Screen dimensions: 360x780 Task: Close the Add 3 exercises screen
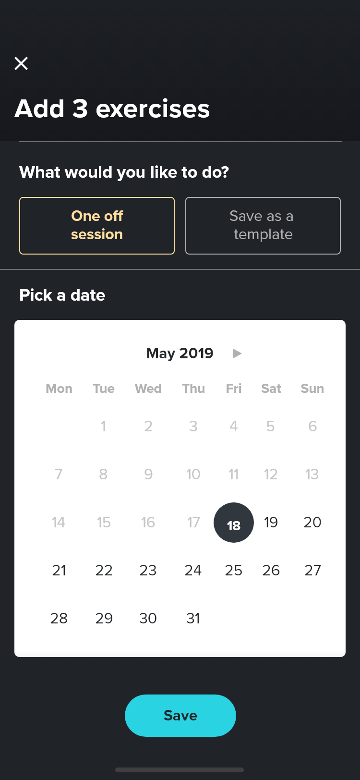click(x=21, y=63)
